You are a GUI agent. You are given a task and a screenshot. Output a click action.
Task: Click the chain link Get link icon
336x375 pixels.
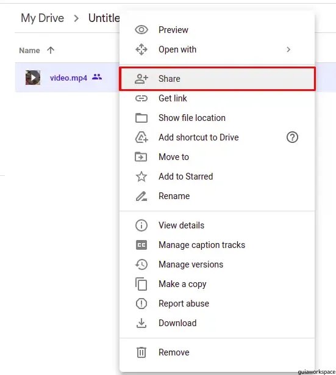pyautogui.click(x=141, y=98)
